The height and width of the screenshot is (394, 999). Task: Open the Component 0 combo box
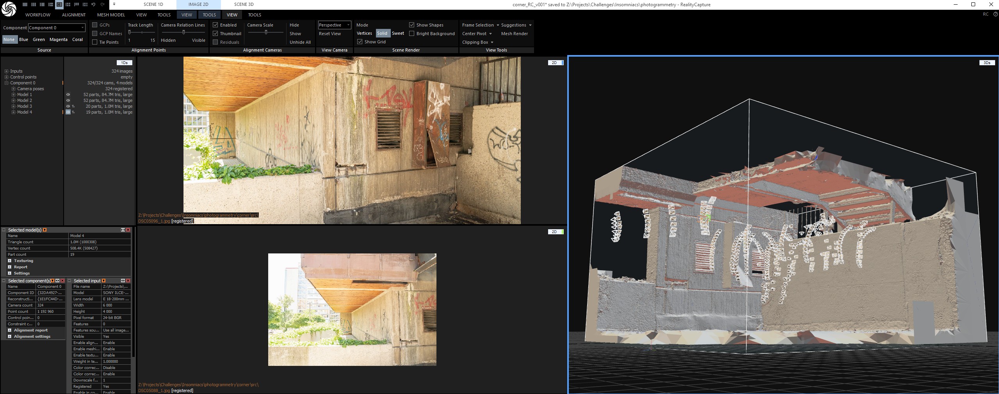57,28
